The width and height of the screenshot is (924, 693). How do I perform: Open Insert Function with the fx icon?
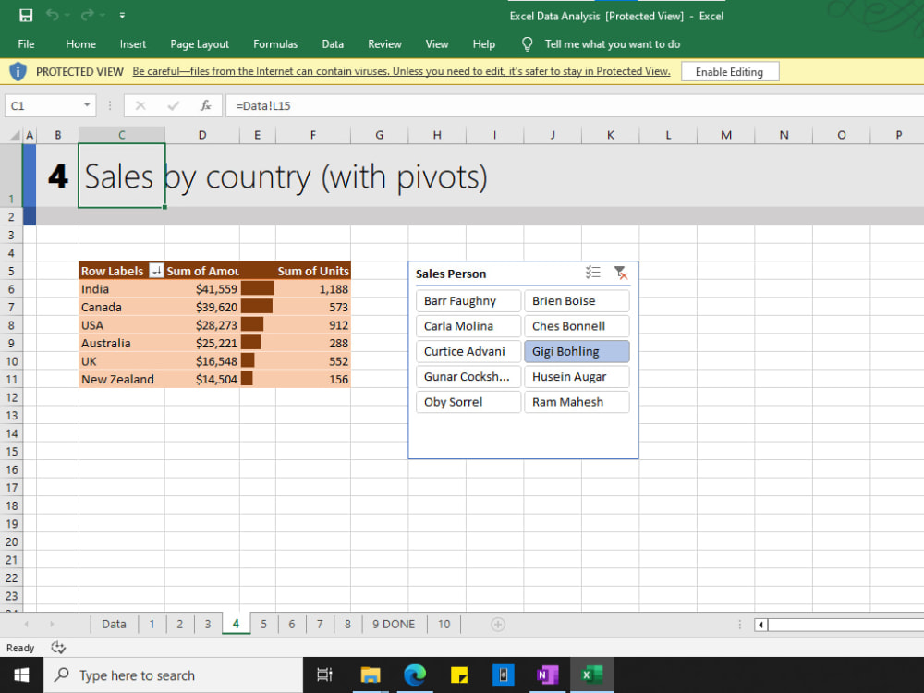(205, 105)
